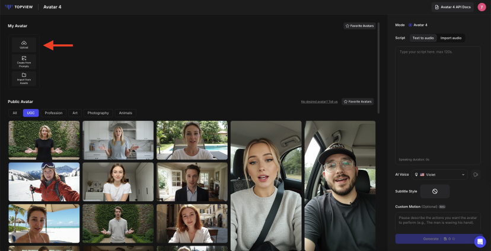The width and height of the screenshot is (491, 251).
Task: Click the Upload avatar icon
Action: tap(24, 43)
